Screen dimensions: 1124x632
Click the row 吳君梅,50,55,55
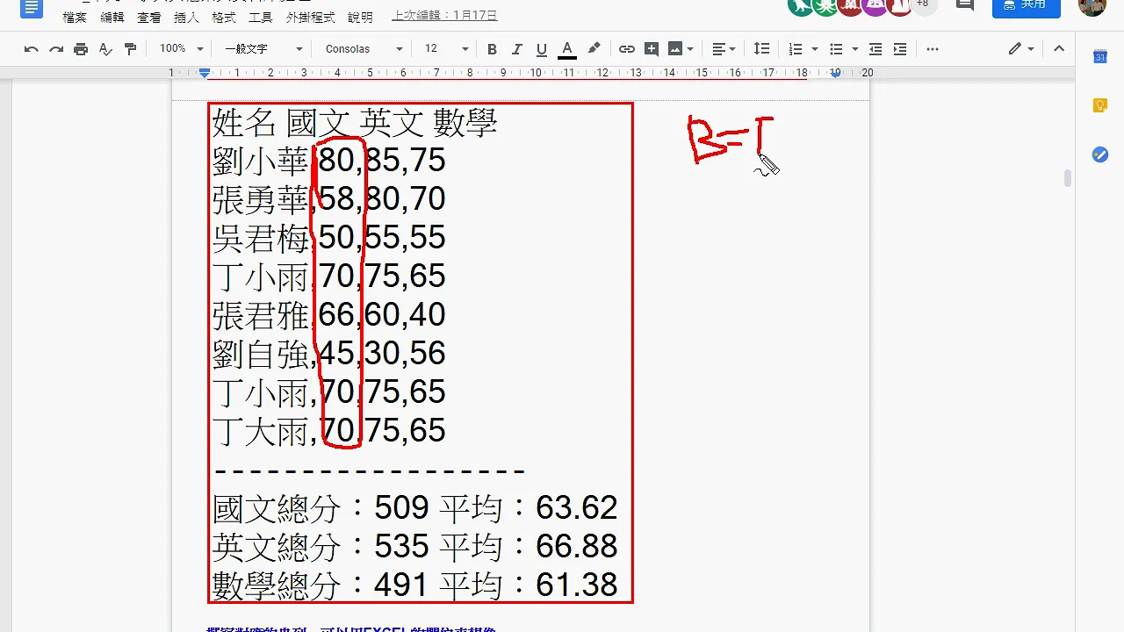point(328,238)
